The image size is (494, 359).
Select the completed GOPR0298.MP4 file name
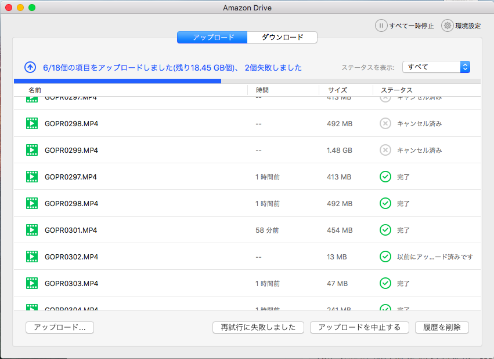tap(71, 203)
